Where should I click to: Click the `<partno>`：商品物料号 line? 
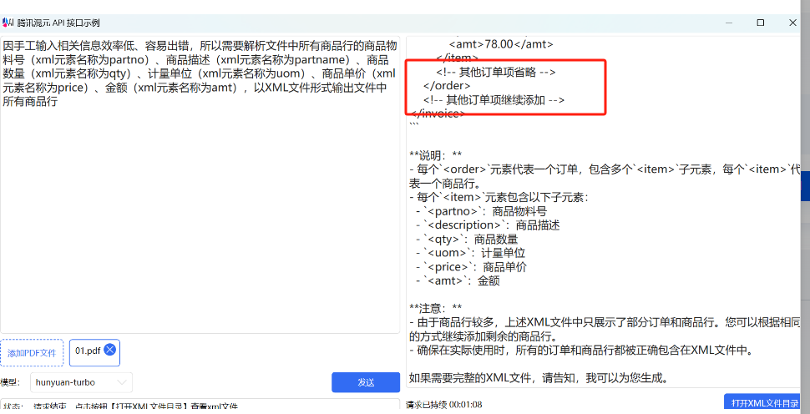[480, 211]
